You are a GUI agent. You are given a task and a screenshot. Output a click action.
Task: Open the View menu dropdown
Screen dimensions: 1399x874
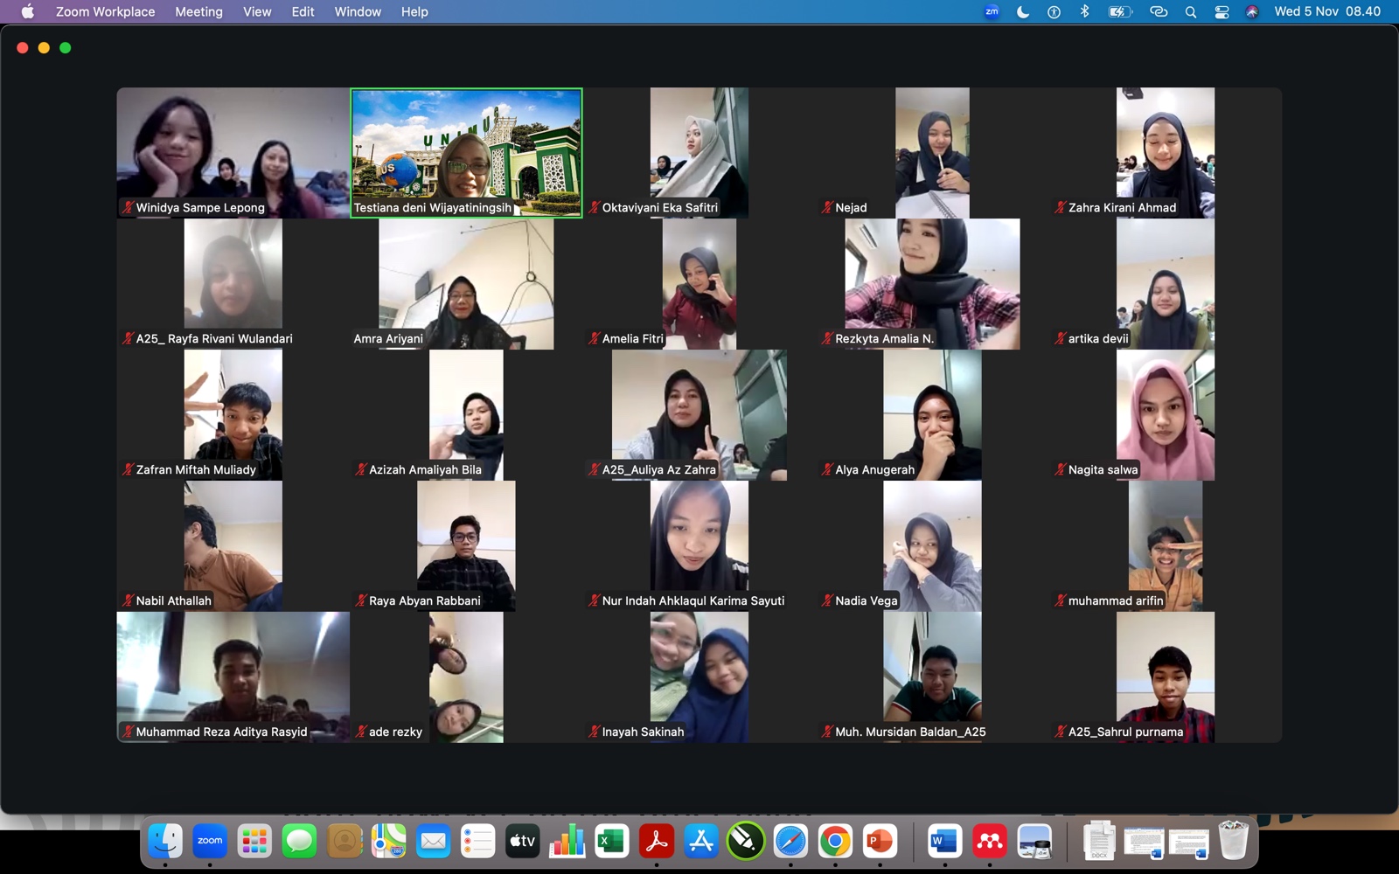[257, 11]
